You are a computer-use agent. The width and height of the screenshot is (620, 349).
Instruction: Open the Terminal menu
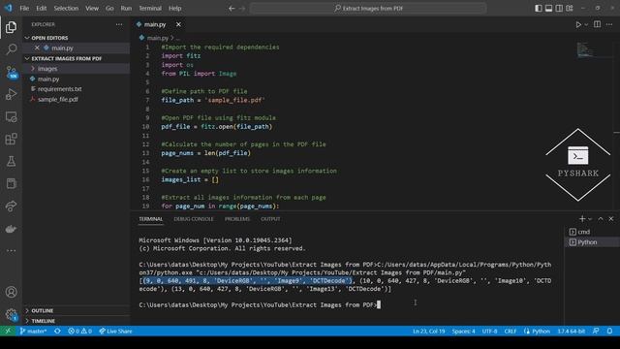pos(150,9)
